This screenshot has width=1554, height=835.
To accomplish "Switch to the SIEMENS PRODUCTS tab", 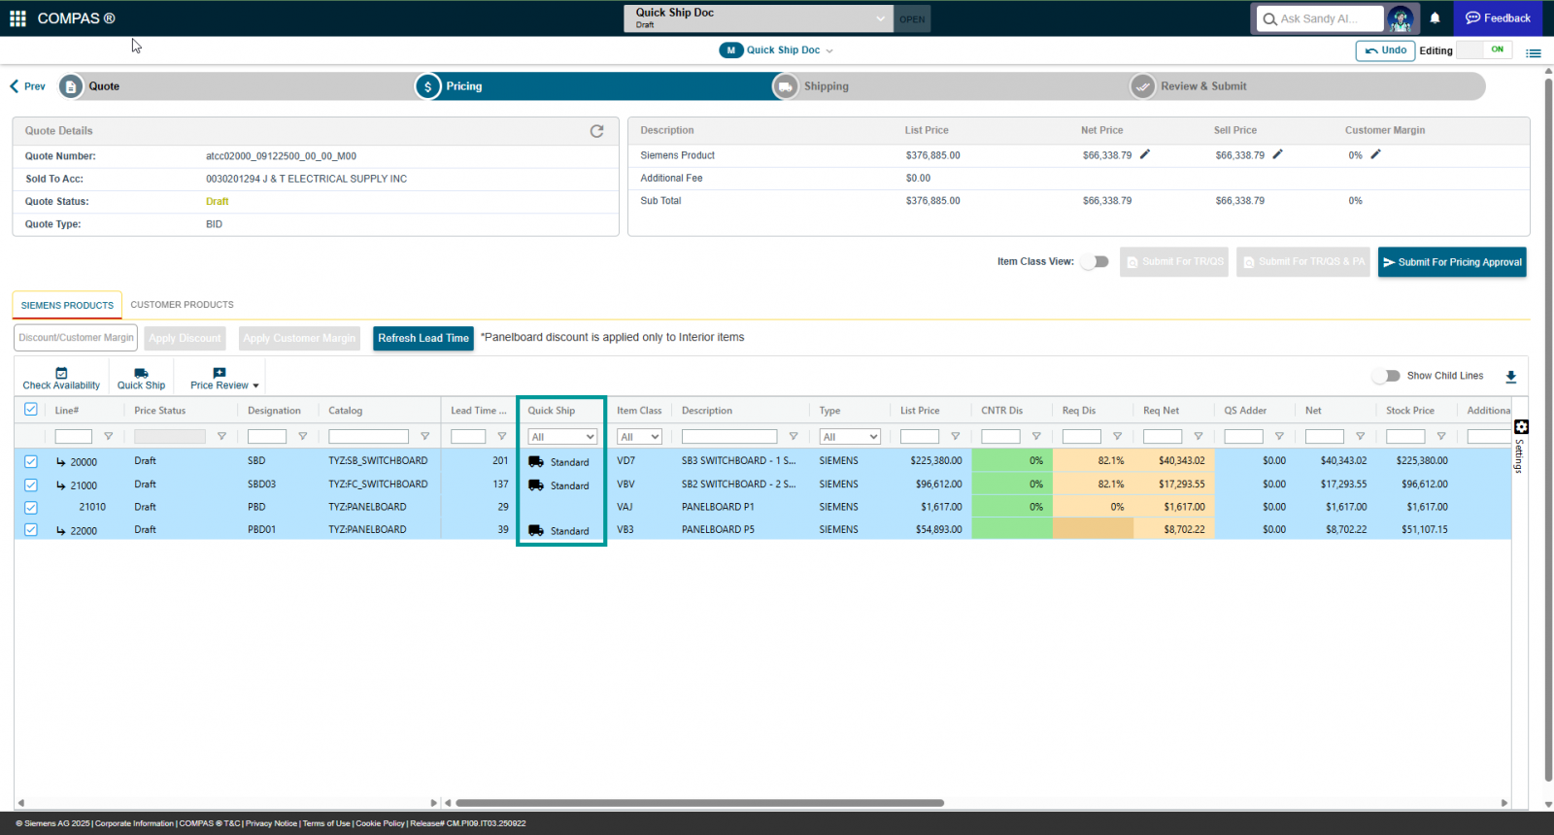I will coord(67,305).
